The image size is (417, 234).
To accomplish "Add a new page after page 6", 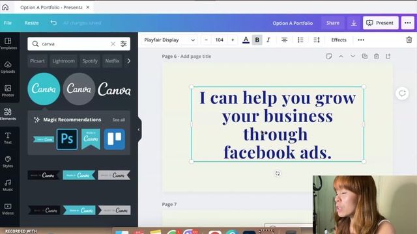I will pos(388,57).
